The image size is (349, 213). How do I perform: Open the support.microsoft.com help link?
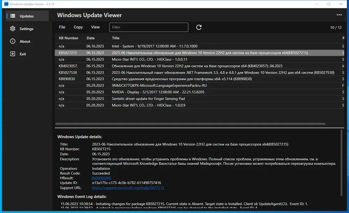128,188
